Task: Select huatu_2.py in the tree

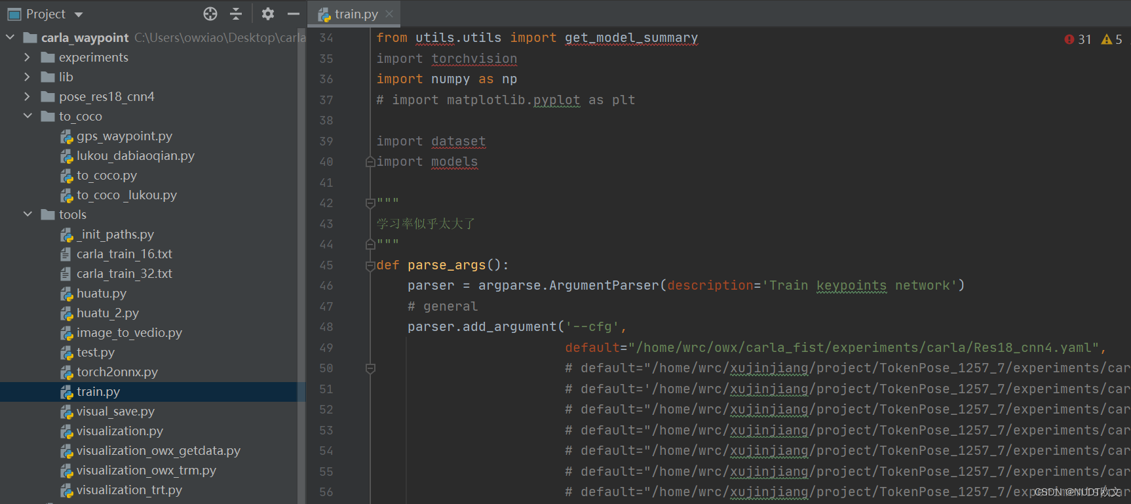Action: pyautogui.click(x=107, y=313)
